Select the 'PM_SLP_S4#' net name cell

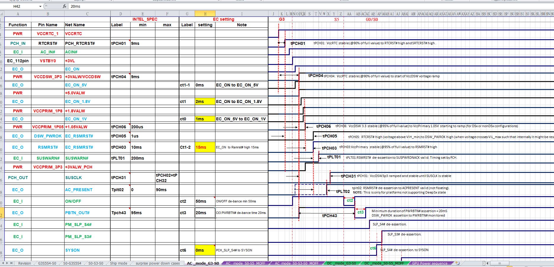coord(87,225)
